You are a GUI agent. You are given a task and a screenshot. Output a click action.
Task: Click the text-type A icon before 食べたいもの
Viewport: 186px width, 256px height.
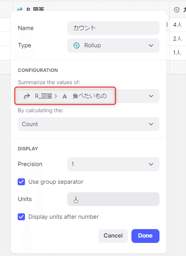click(x=65, y=96)
